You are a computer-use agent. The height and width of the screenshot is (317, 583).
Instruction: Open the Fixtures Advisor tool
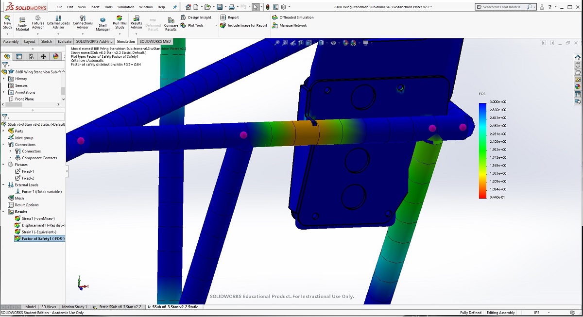point(38,22)
